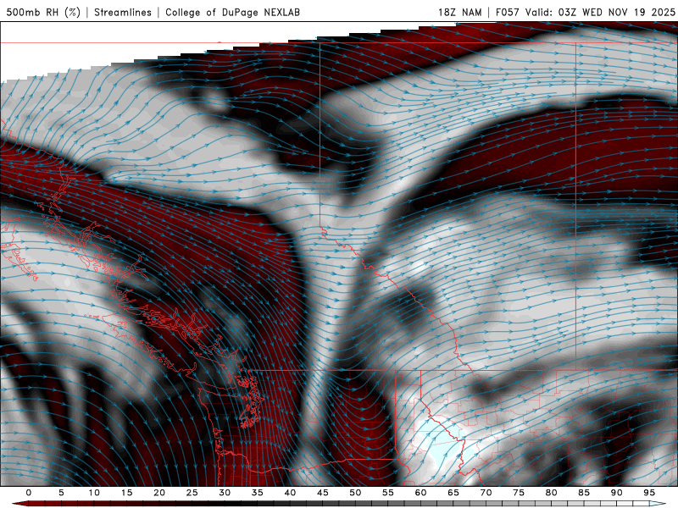Image resolution: width=678 pixels, height=508 pixels.
Task: Click the colorbar label "10"
Action: click(x=94, y=493)
